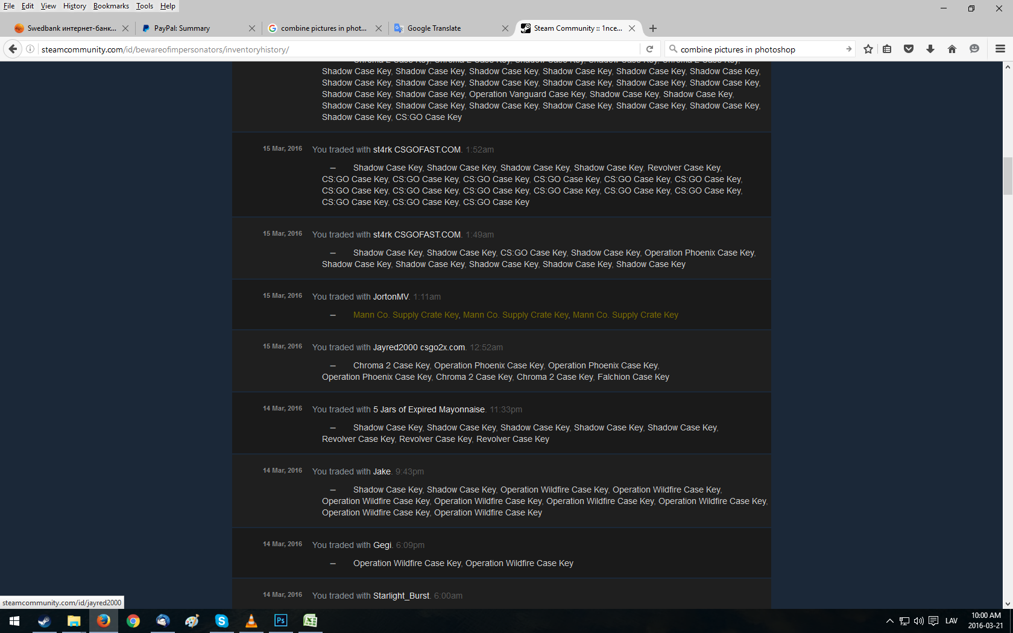1013x633 pixels.
Task: Close the Swedbank tab
Action: click(x=125, y=28)
